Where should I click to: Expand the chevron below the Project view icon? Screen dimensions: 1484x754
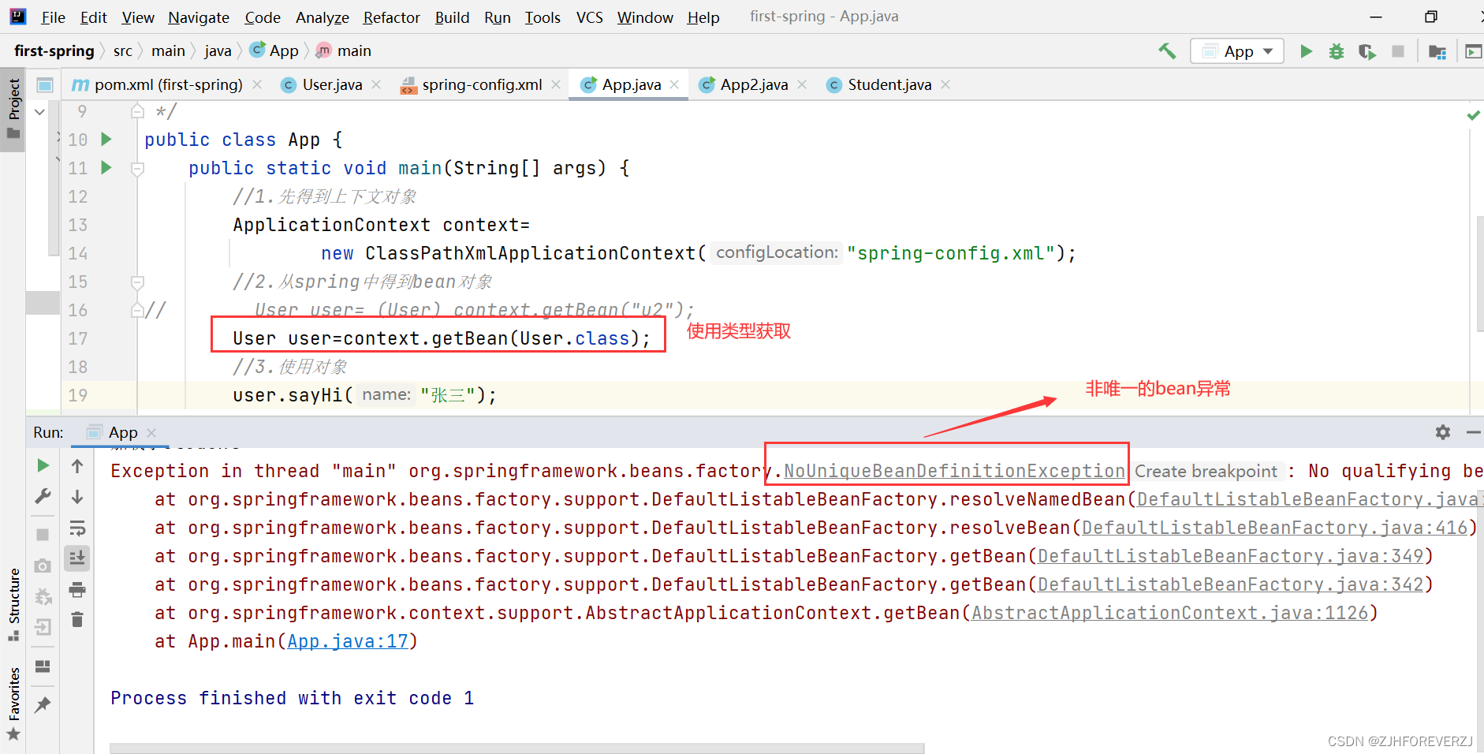tap(39, 112)
